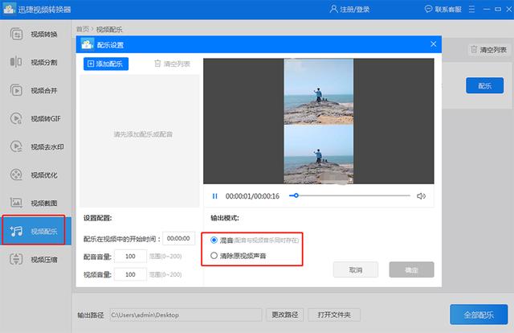Open 视频转GIF in the sidebar
The width and height of the screenshot is (514, 333).
[x=35, y=118]
